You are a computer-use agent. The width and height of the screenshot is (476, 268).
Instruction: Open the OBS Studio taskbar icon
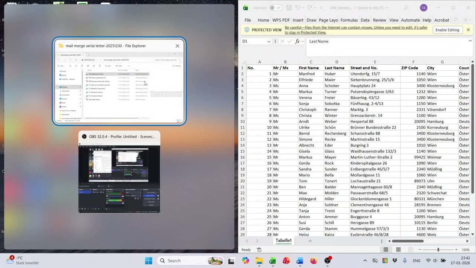click(x=327, y=261)
